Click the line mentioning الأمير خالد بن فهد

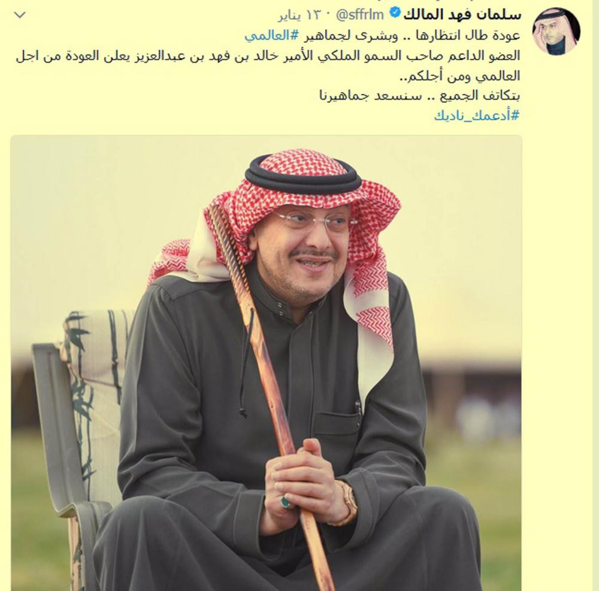pos(268,56)
